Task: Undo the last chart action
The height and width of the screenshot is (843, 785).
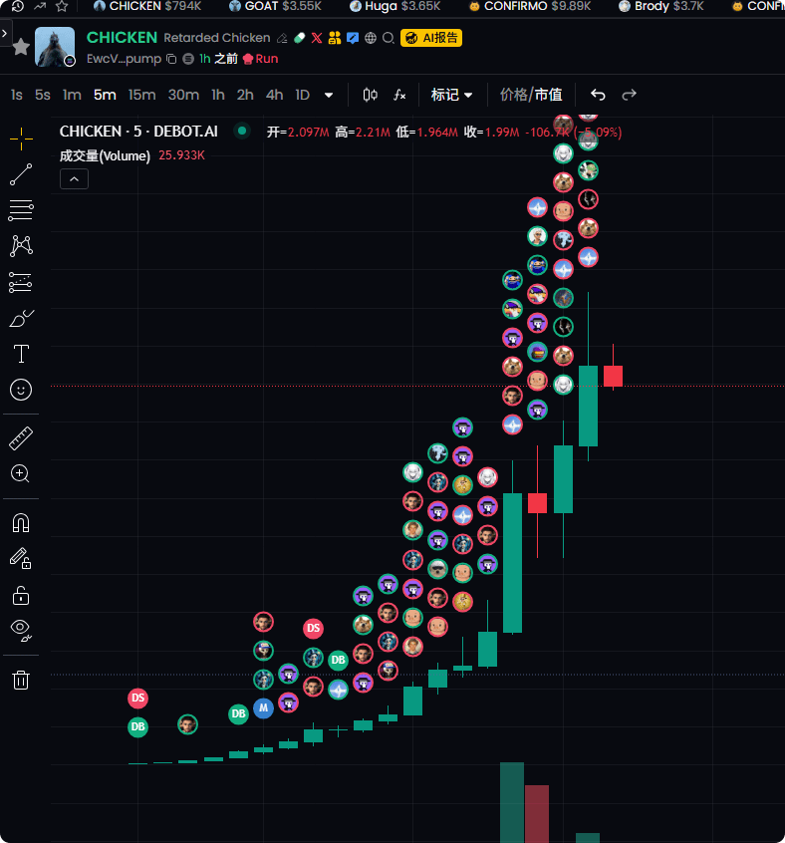Action: point(598,95)
